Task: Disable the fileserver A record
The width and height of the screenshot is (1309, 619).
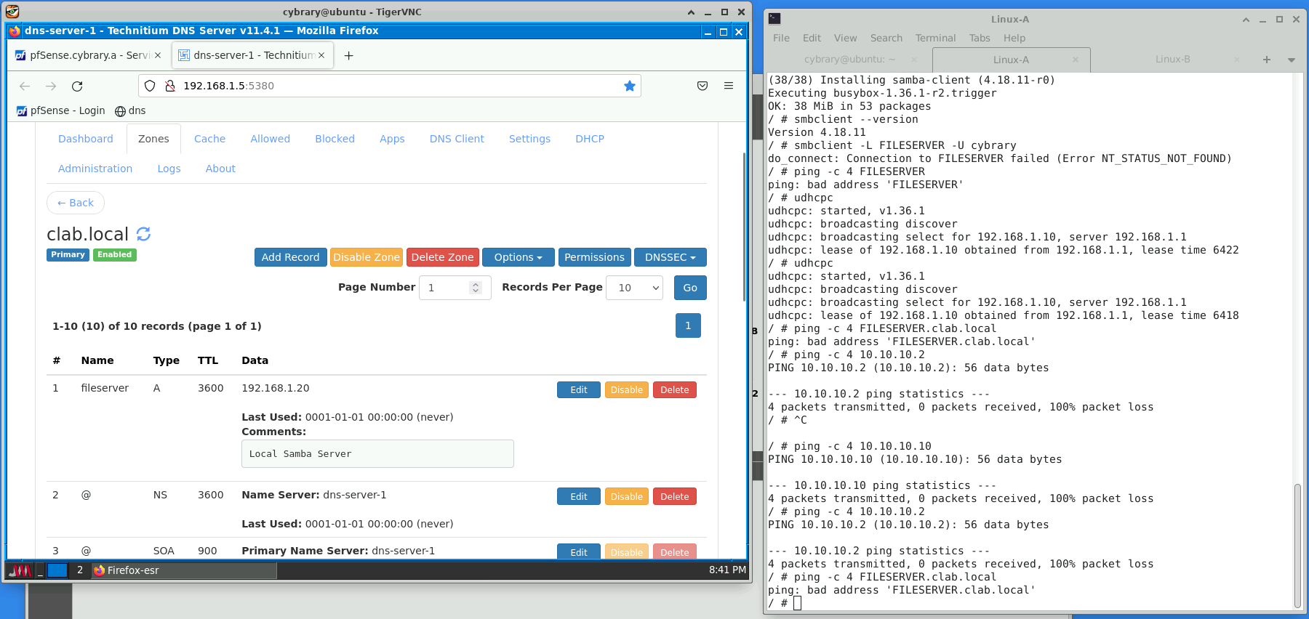Action: (x=626, y=390)
